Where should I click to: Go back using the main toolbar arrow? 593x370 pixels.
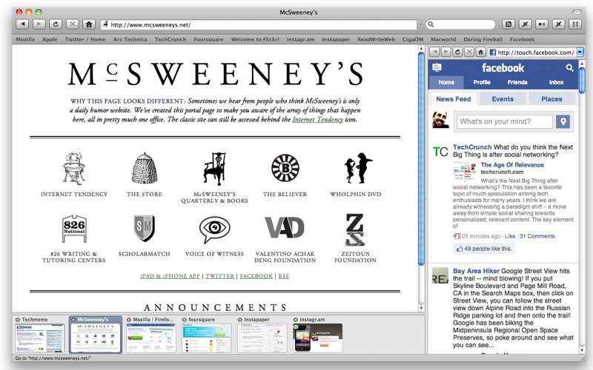23,24
